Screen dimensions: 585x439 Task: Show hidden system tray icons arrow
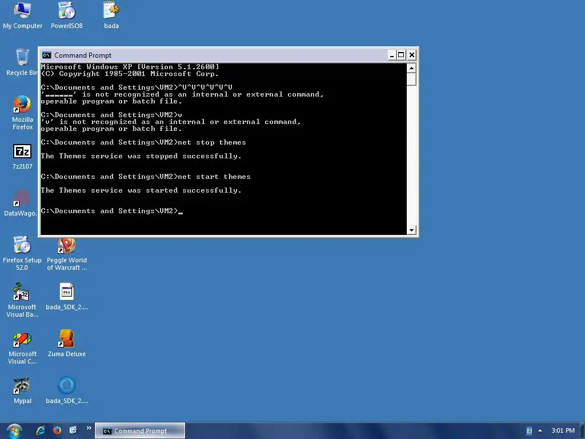(x=540, y=431)
